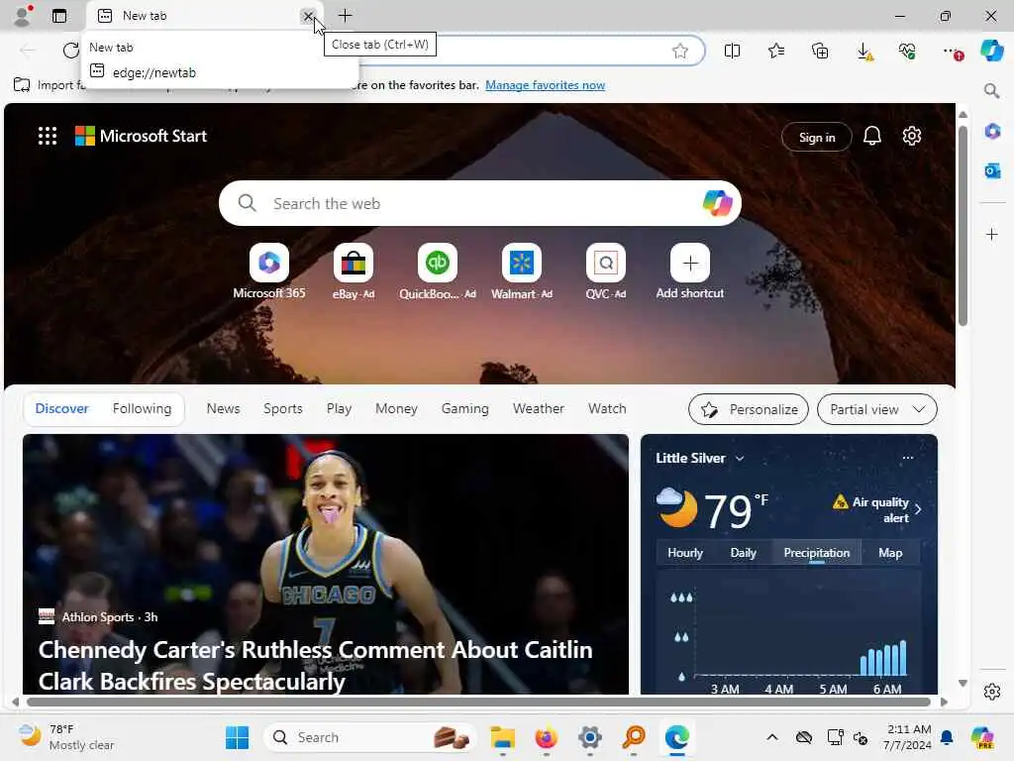Open the eBay shortcut
The height and width of the screenshot is (761, 1014).
(x=354, y=272)
